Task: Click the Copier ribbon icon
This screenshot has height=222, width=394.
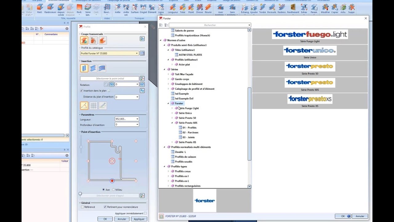Action: [x=335, y=9]
